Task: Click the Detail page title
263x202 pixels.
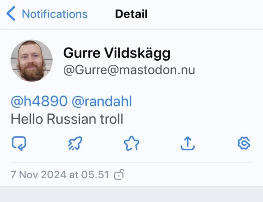Action: coord(131,14)
